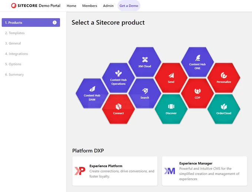Choose the Content Hub ONE hexagon

[198, 62]
